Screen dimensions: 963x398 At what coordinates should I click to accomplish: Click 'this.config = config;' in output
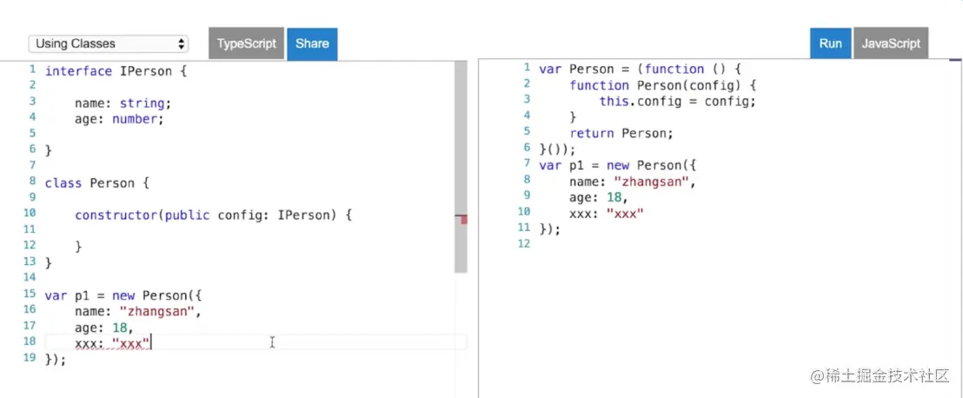677,101
